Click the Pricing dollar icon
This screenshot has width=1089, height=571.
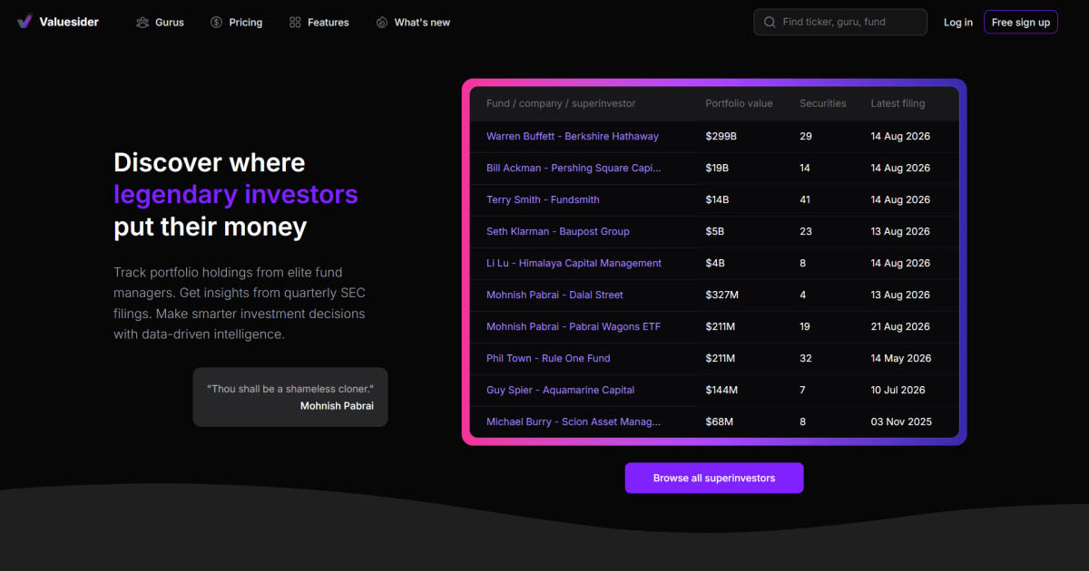pyautogui.click(x=216, y=22)
